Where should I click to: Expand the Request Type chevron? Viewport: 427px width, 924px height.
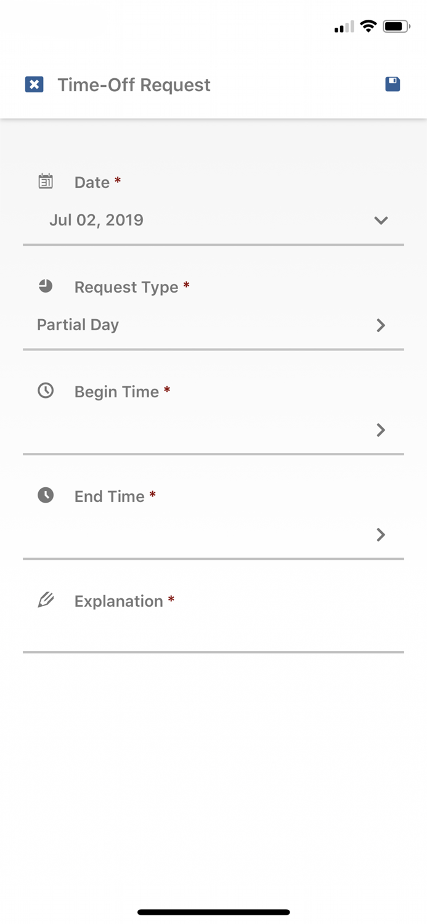(x=381, y=325)
